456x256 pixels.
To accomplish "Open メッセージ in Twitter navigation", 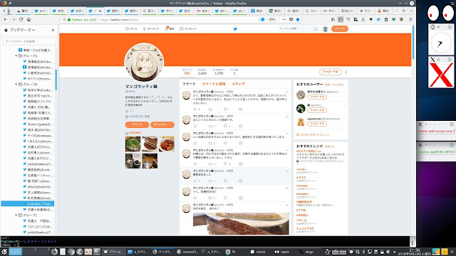I will 188,28.
